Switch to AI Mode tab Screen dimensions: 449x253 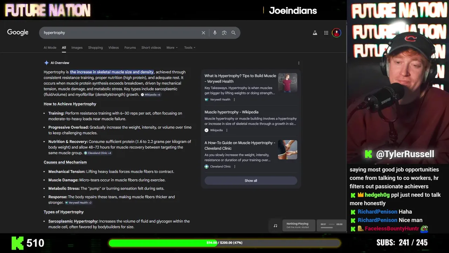(x=50, y=47)
